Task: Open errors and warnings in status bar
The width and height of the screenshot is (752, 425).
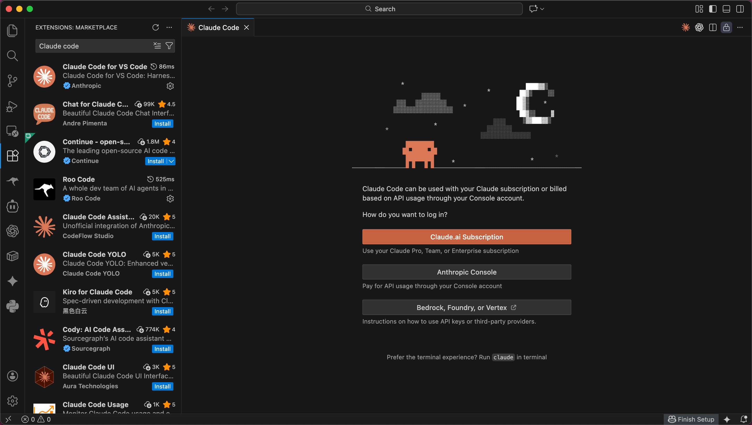Action: tap(36, 419)
